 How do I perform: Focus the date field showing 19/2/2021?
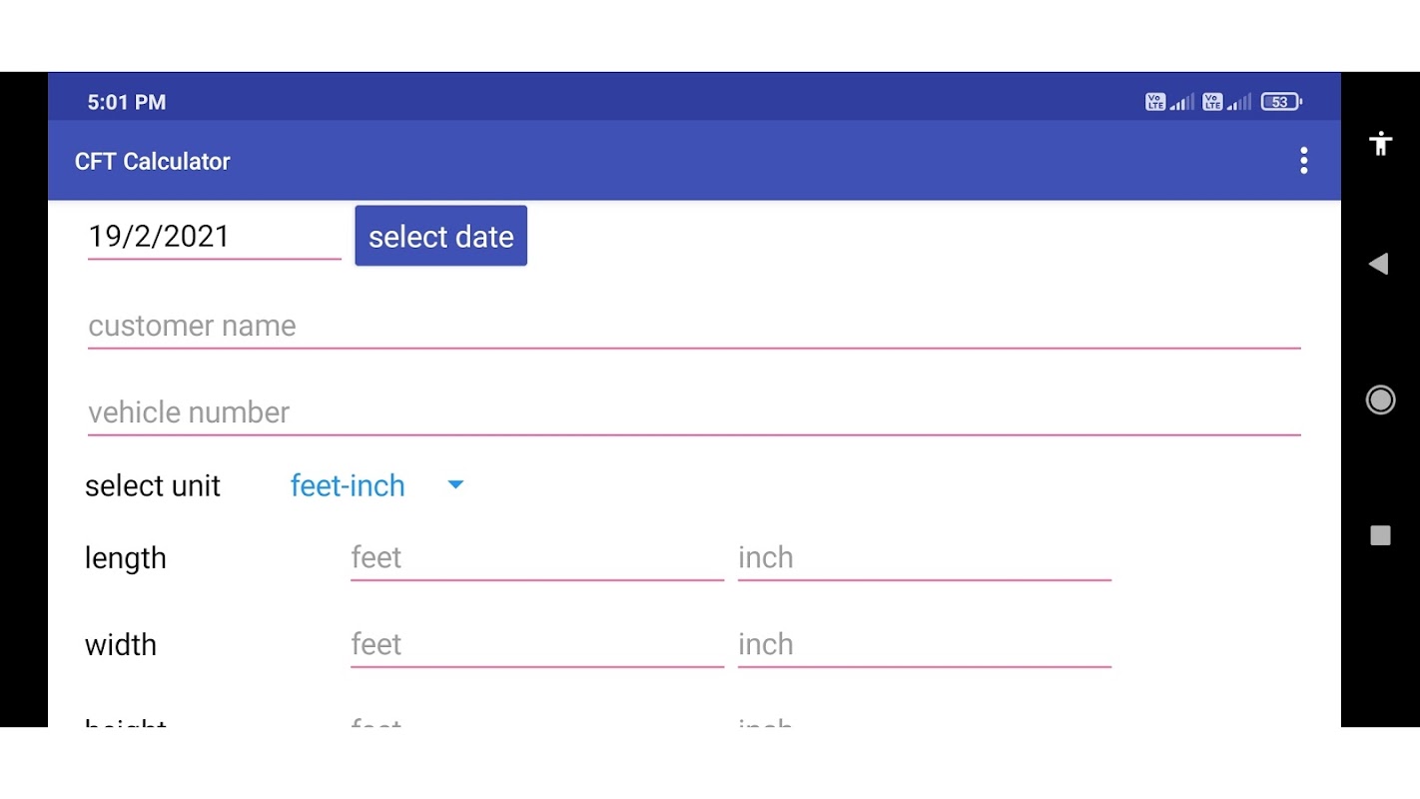coord(214,237)
